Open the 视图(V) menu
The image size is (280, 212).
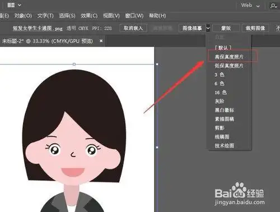point(111,16)
